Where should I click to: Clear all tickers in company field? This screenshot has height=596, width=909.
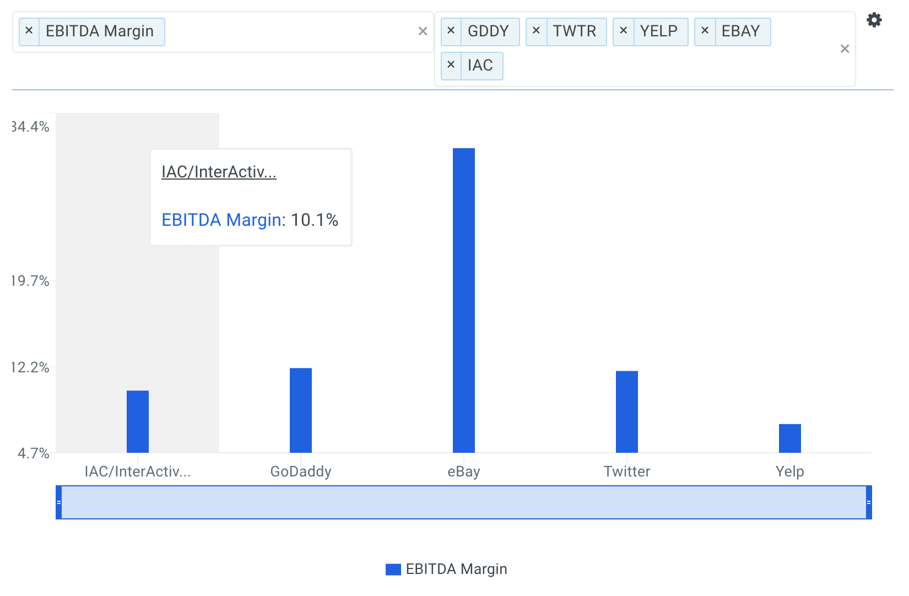point(845,49)
